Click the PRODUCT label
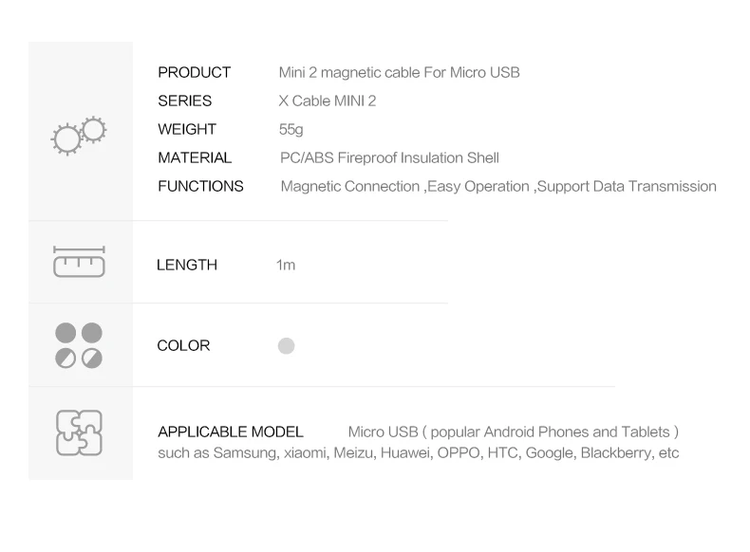Image resolution: width=750 pixels, height=552 pixels. click(194, 73)
